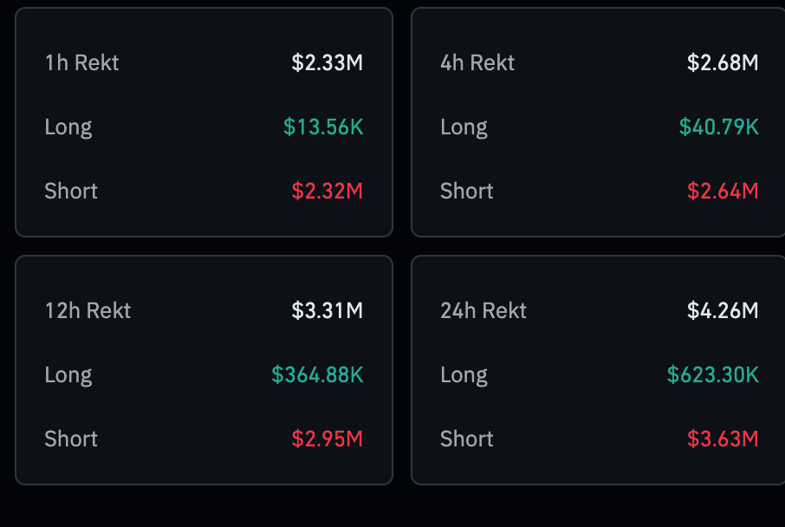The image size is (785, 527).
Task: Select the $2.33M total value
Action: tap(327, 63)
